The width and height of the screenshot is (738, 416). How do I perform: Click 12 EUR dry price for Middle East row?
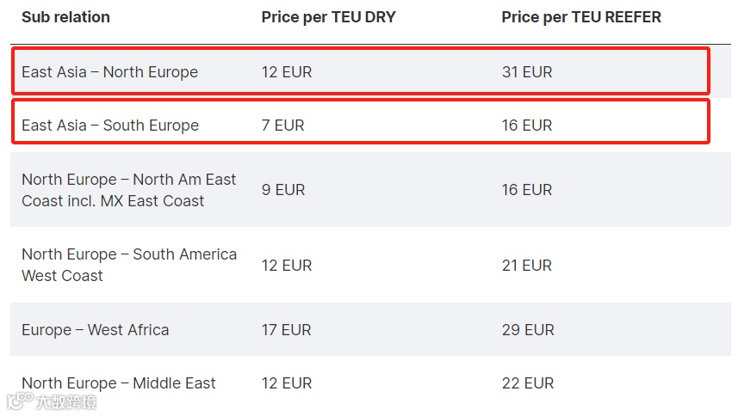click(x=287, y=383)
